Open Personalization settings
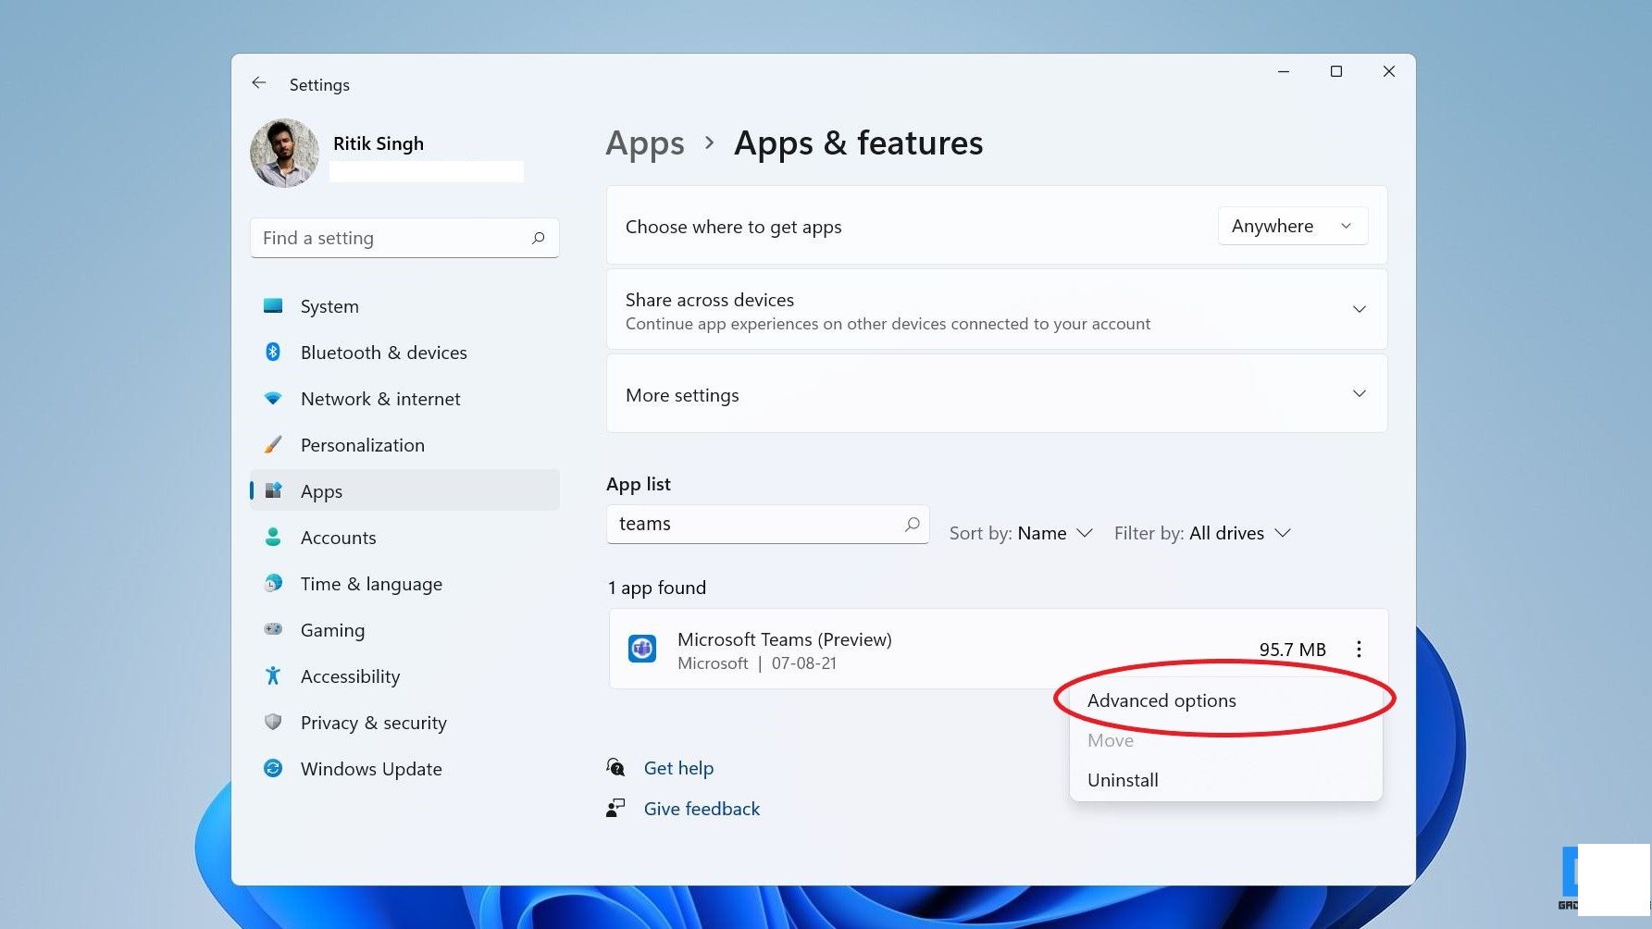 click(x=404, y=445)
